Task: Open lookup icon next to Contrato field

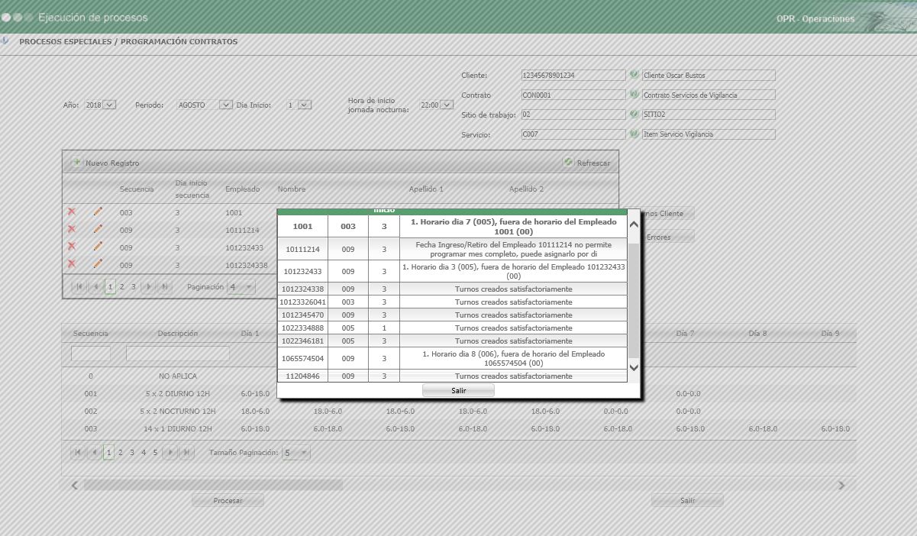Action: click(x=634, y=95)
